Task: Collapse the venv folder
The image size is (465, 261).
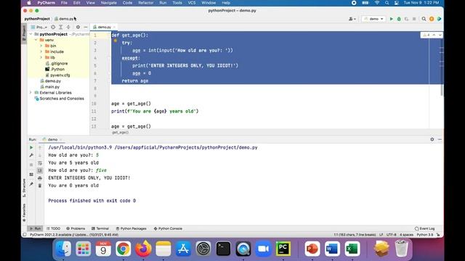Action: pyautogui.click(x=36, y=40)
